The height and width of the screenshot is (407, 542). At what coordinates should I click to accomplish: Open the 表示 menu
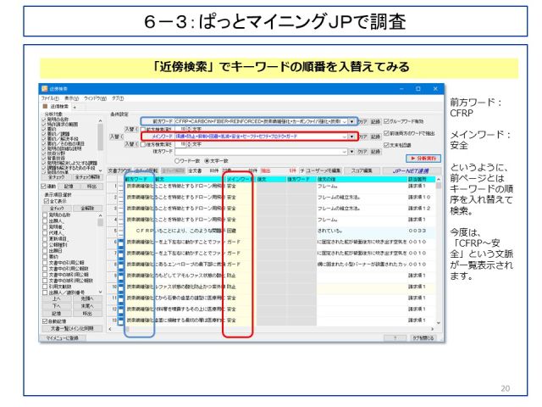click(71, 98)
